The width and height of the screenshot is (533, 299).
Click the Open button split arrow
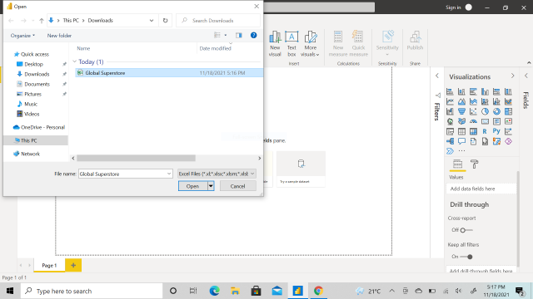click(211, 186)
